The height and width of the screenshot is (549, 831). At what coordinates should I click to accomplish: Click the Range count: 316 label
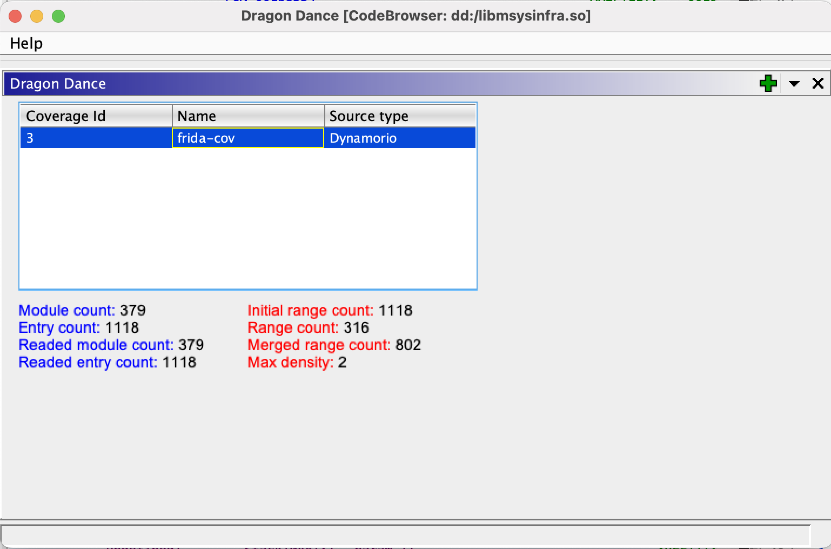309,327
